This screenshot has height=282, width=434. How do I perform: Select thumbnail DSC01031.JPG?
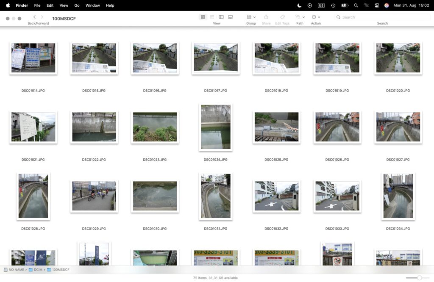pyautogui.click(x=216, y=196)
